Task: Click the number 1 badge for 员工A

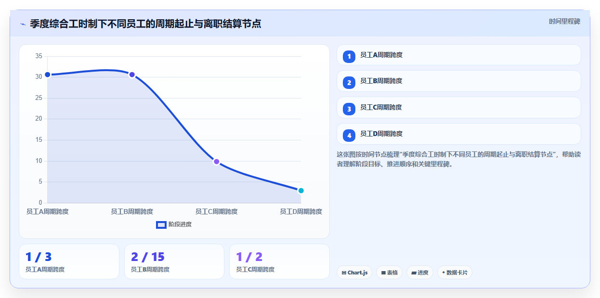Action: pyautogui.click(x=349, y=57)
